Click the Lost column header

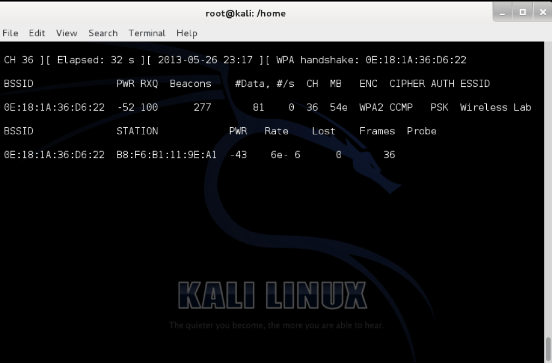coord(323,131)
